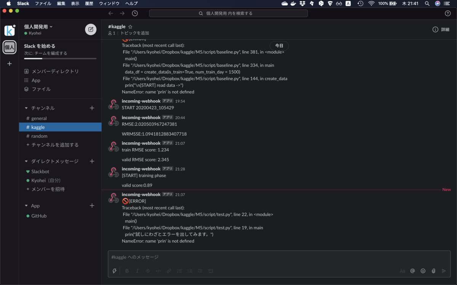Toggle inline code formatting in composer
The width and height of the screenshot is (457, 285).
[158, 271]
